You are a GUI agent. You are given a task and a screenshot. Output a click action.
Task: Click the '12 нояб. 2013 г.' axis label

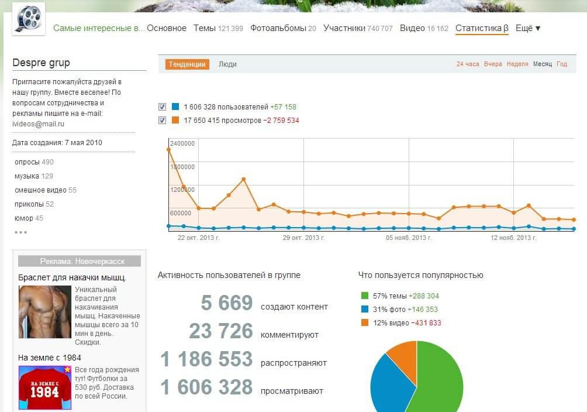point(513,238)
